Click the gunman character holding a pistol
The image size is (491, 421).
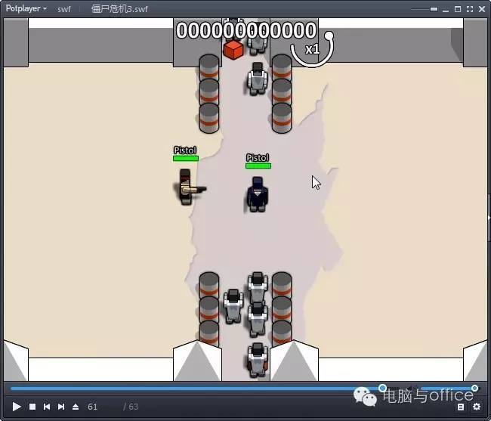point(190,187)
